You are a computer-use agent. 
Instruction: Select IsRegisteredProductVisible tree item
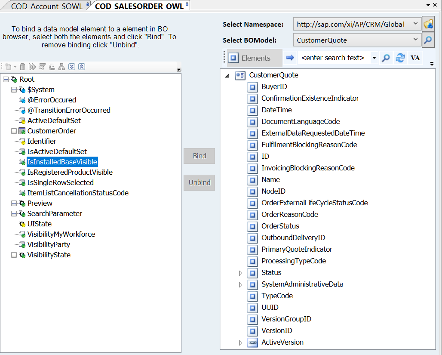(70, 172)
